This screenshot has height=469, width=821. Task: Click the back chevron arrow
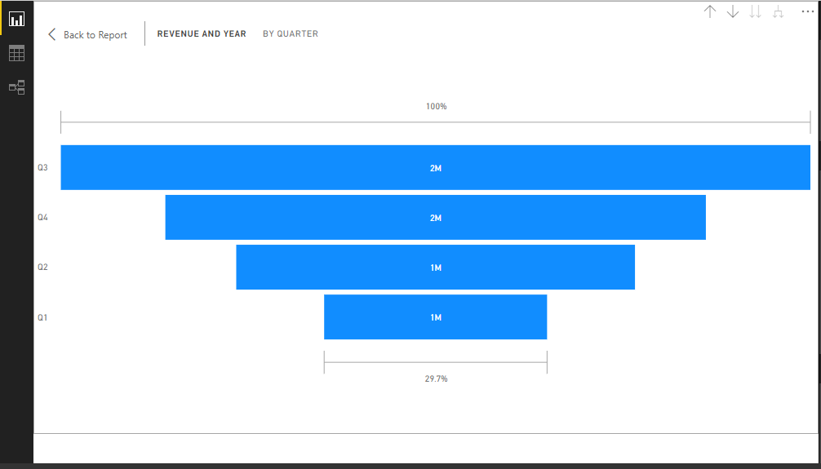click(x=51, y=34)
